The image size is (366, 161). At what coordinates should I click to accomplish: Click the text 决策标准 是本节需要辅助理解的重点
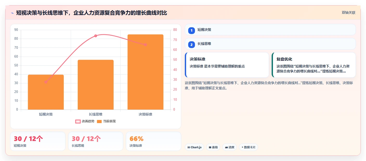[217, 66]
